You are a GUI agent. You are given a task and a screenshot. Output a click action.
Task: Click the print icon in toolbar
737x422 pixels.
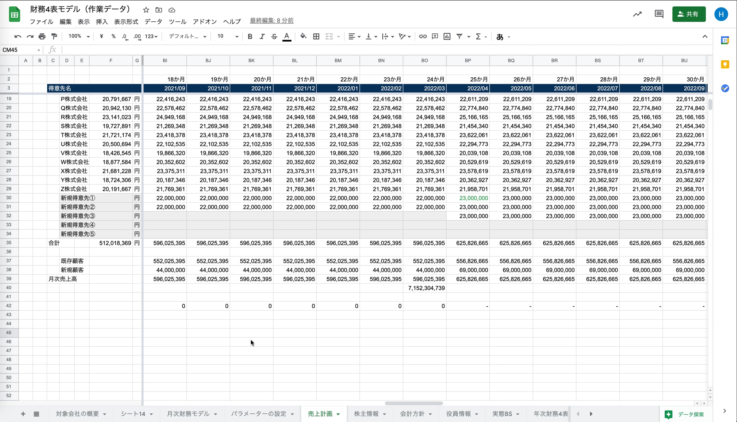[x=42, y=36]
